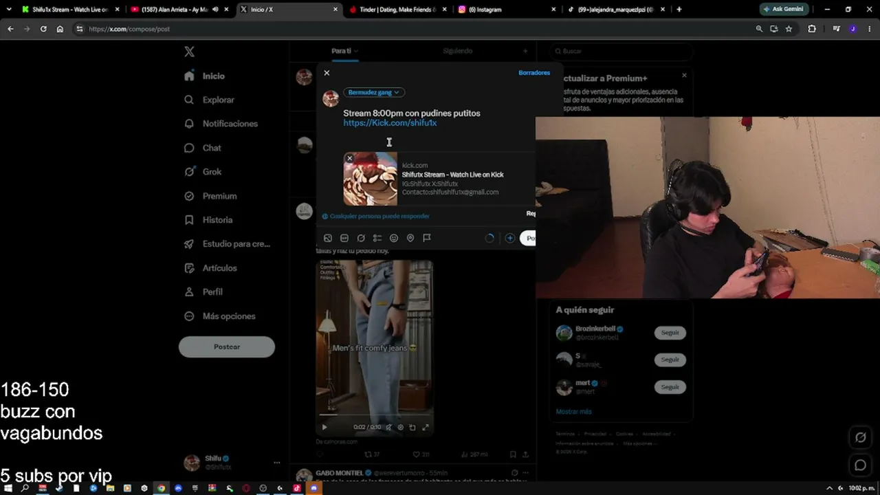Open the Grok floating button
Screen dimensions: 880x495
pos(860,437)
